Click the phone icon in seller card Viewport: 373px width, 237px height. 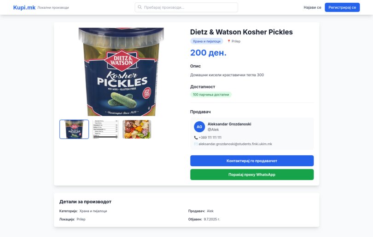tap(196, 137)
